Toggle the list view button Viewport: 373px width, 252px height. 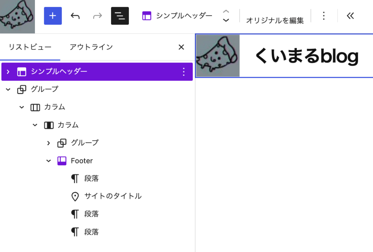[x=120, y=16]
